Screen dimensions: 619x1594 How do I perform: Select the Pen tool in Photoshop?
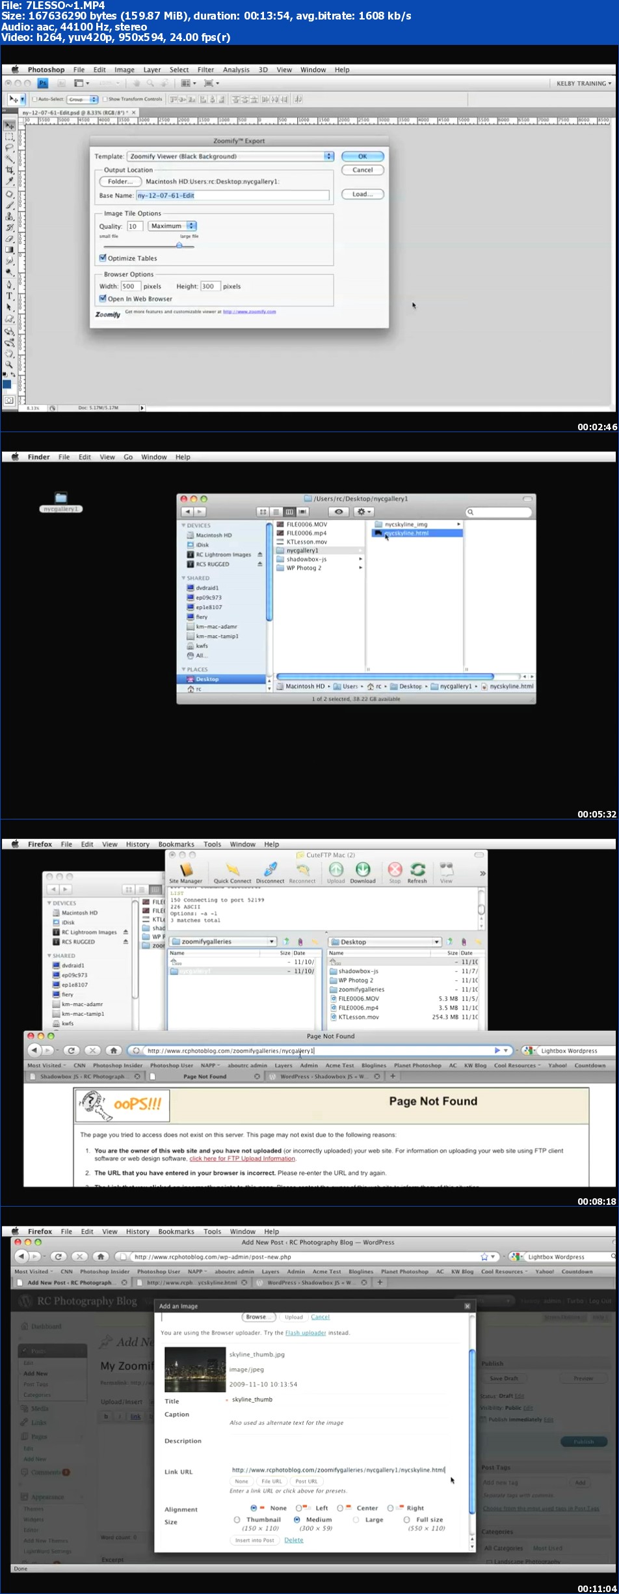tap(10, 284)
